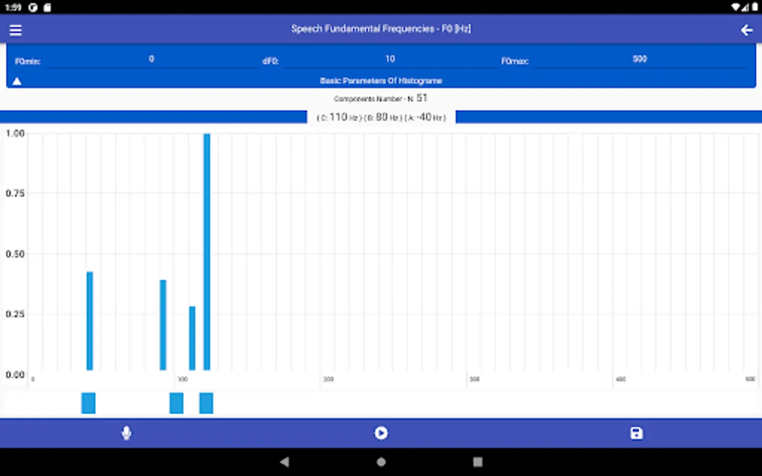The width and height of the screenshot is (762, 476).
Task: Click the 100 x-axis tick label
Action: [183, 379]
